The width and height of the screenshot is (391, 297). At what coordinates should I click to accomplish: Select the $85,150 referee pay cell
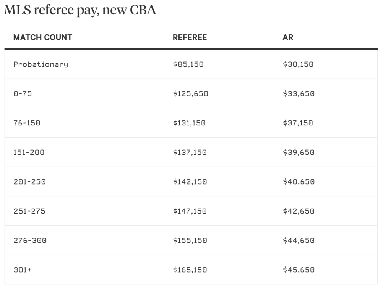pos(188,64)
